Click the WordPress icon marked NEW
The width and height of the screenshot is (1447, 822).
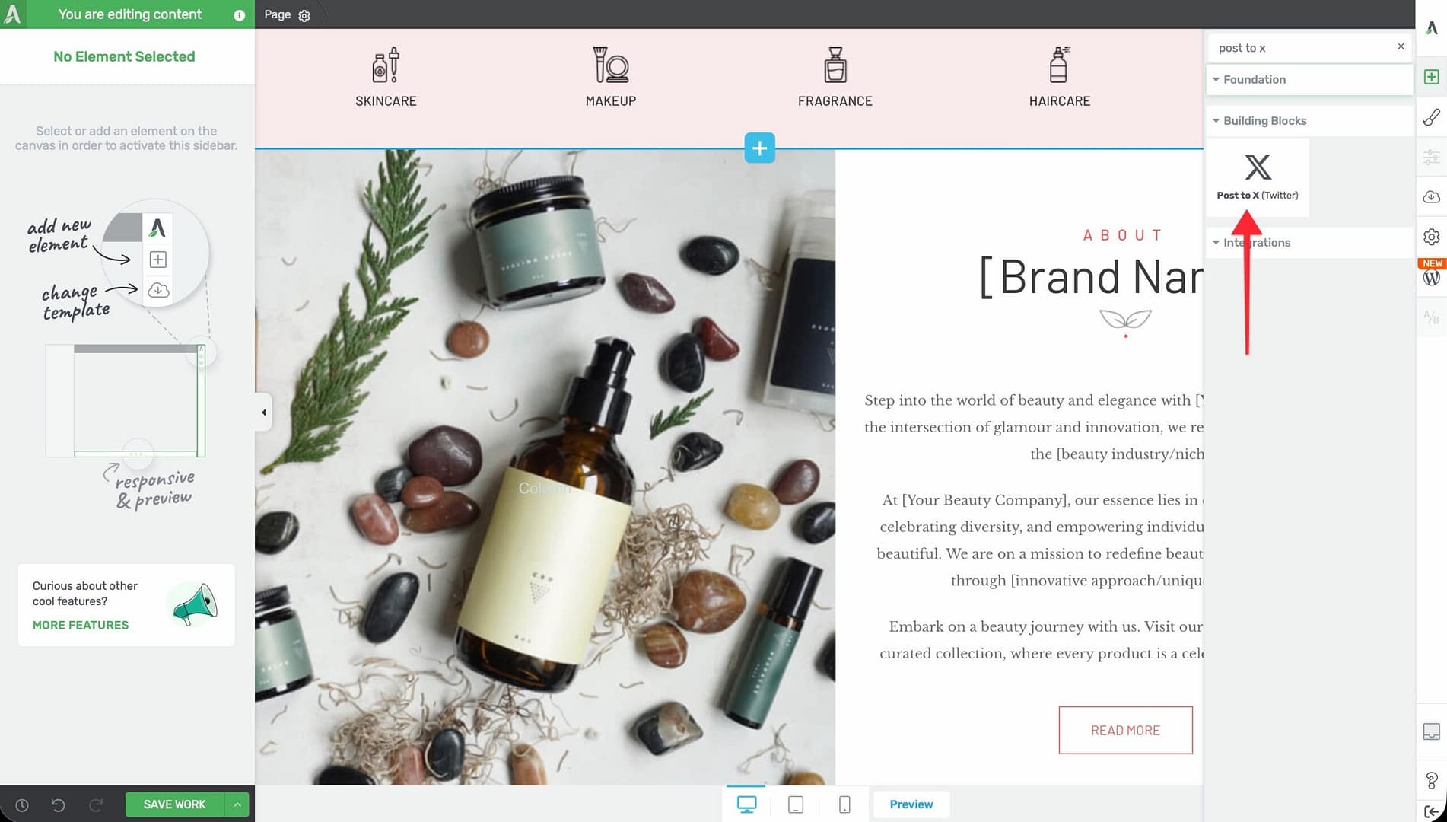[1431, 277]
